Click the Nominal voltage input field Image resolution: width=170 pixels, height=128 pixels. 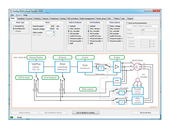pos(51,29)
